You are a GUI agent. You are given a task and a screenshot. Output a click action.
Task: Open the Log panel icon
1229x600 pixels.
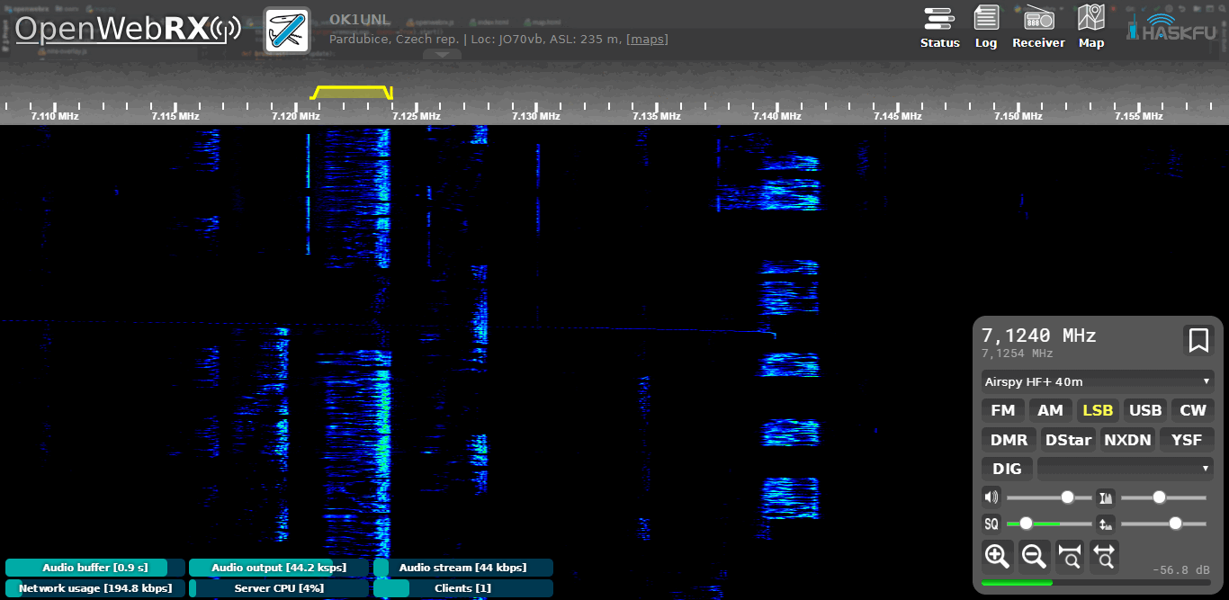tap(986, 27)
